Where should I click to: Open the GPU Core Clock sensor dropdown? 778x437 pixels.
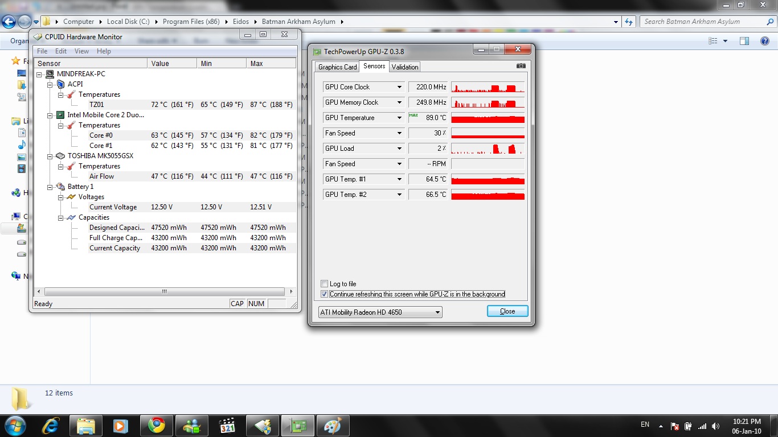[x=400, y=87]
